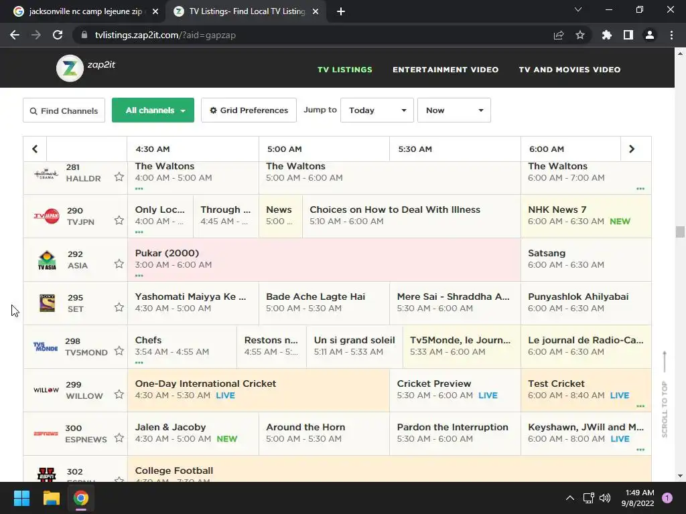Expand more info dots under Pukar (2000)

tap(139, 276)
